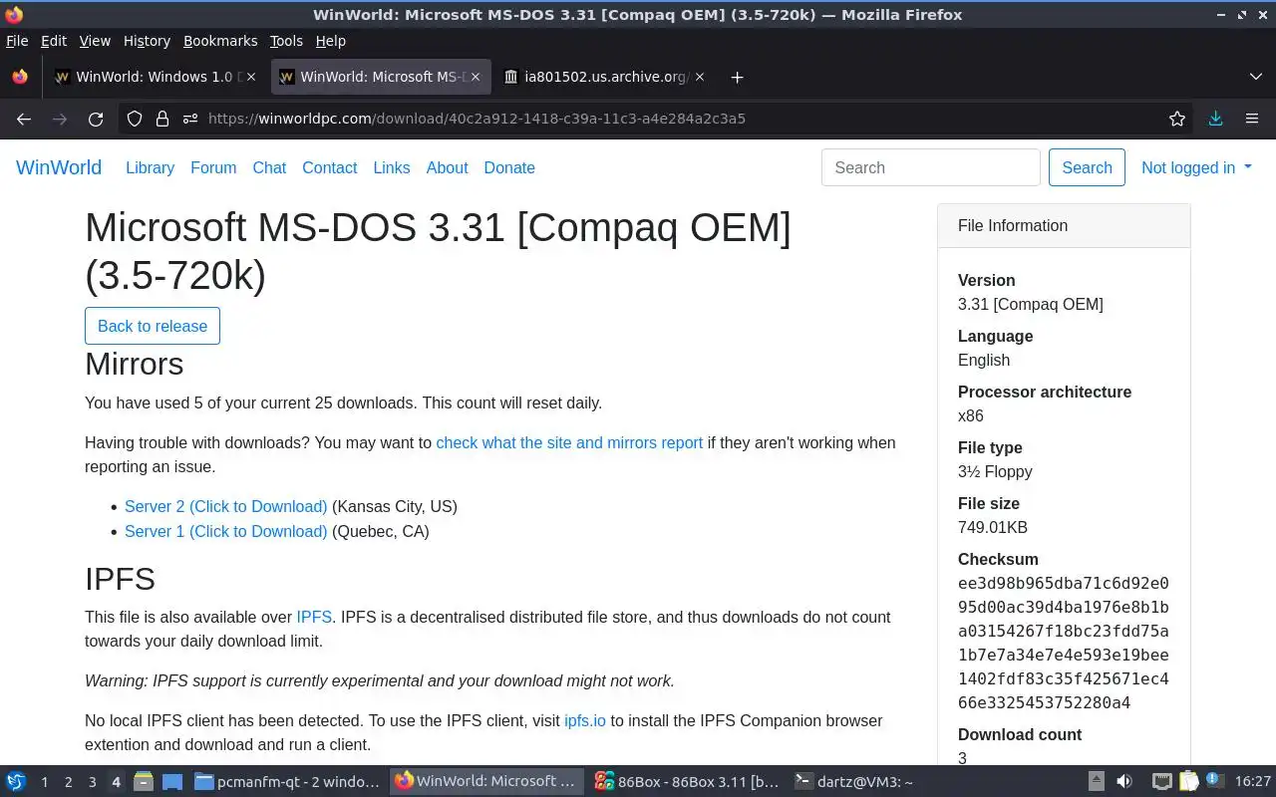Open the Edit menu
Viewport: 1276px width, 797px height.
(x=54, y=41)
